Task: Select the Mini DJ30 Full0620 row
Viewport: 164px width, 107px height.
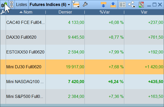Action: tap(82, 67)
